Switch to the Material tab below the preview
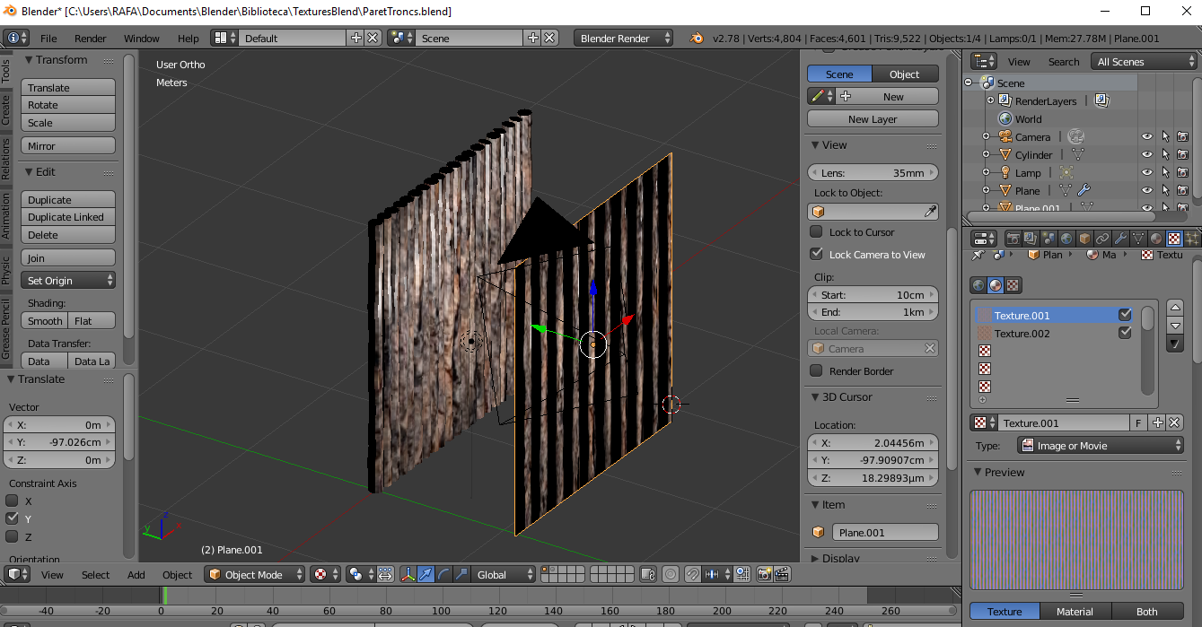1202x627 pixels. (1075, 612)
